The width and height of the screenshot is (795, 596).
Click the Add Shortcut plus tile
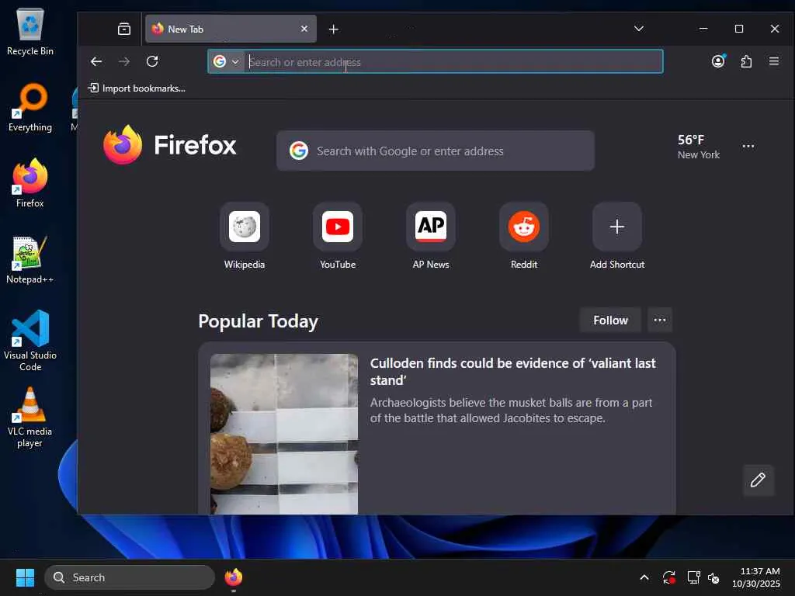(x=617, y=236)
